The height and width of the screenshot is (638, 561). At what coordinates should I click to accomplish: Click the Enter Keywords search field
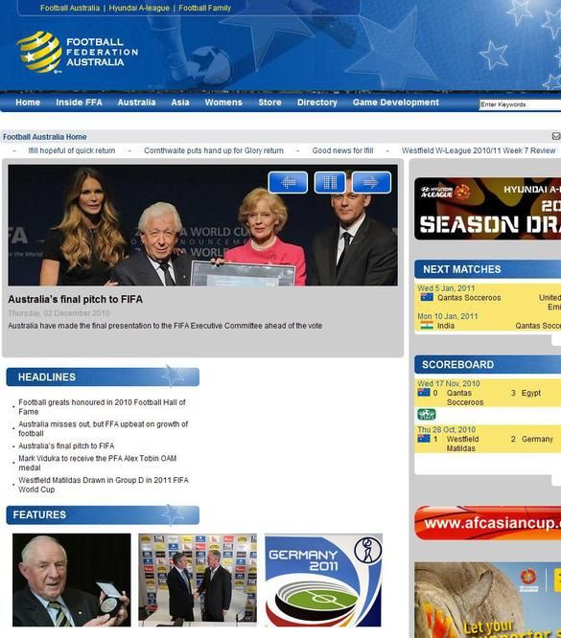coord(521,104)
